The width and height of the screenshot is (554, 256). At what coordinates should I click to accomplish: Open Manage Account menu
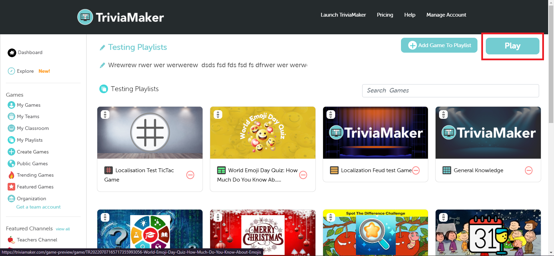coord(446,15)
